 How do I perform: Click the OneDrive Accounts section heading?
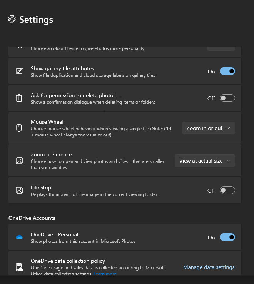point(32,218)
